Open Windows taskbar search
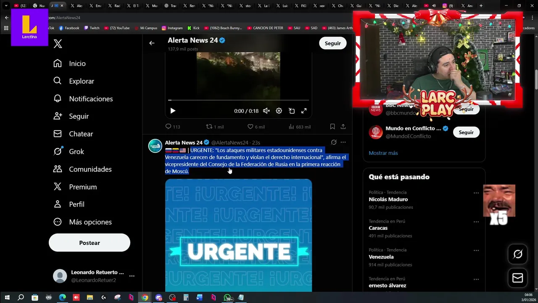Screen dimensions: 538x303 point(21,298)
